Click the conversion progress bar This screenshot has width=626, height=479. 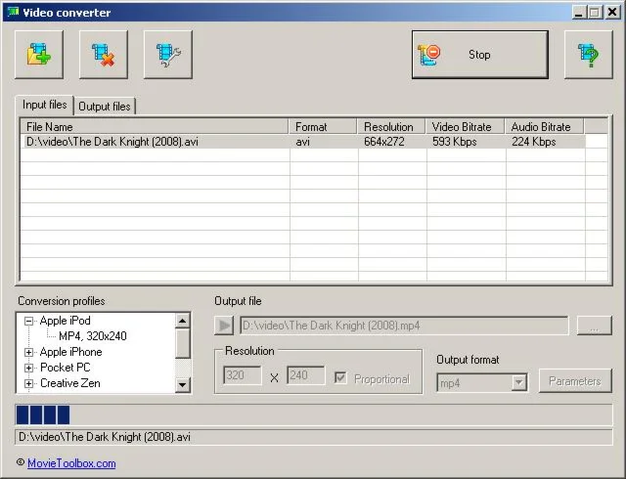tap(313, 414)
